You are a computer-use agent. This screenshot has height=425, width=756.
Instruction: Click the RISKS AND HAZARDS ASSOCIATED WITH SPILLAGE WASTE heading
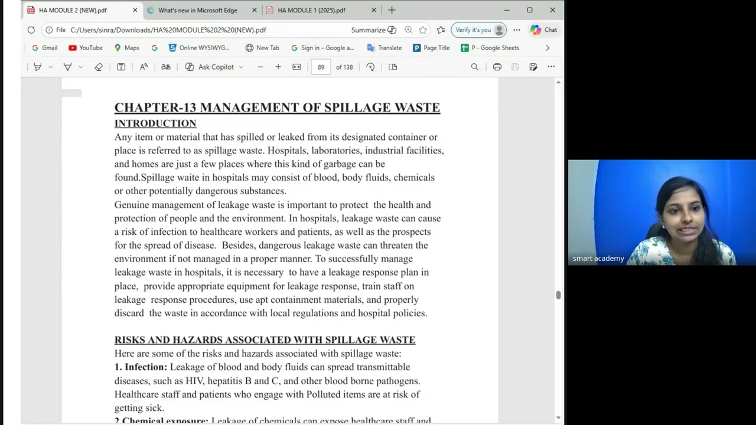pyautogui.click(x=265, y=340)
